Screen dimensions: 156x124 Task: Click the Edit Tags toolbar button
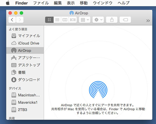(125, 20)
